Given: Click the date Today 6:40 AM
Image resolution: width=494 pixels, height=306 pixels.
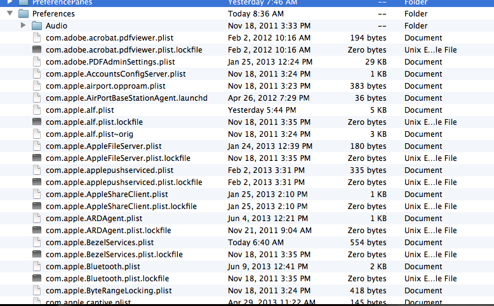Looking at the screenshot, I should click(256, 243).
